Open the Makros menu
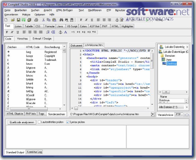This screenshot has width=196, height=160. (26, 15)
